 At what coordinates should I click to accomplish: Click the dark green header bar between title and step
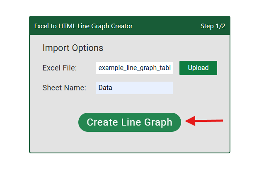coord(166,26)
